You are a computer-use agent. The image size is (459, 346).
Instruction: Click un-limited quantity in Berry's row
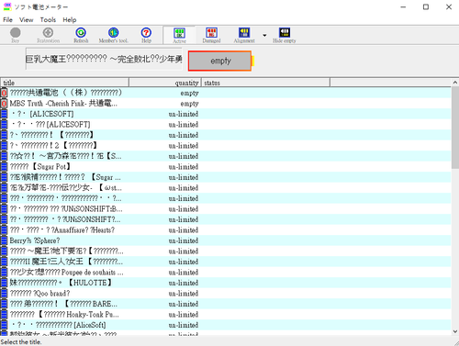[184, 240]
